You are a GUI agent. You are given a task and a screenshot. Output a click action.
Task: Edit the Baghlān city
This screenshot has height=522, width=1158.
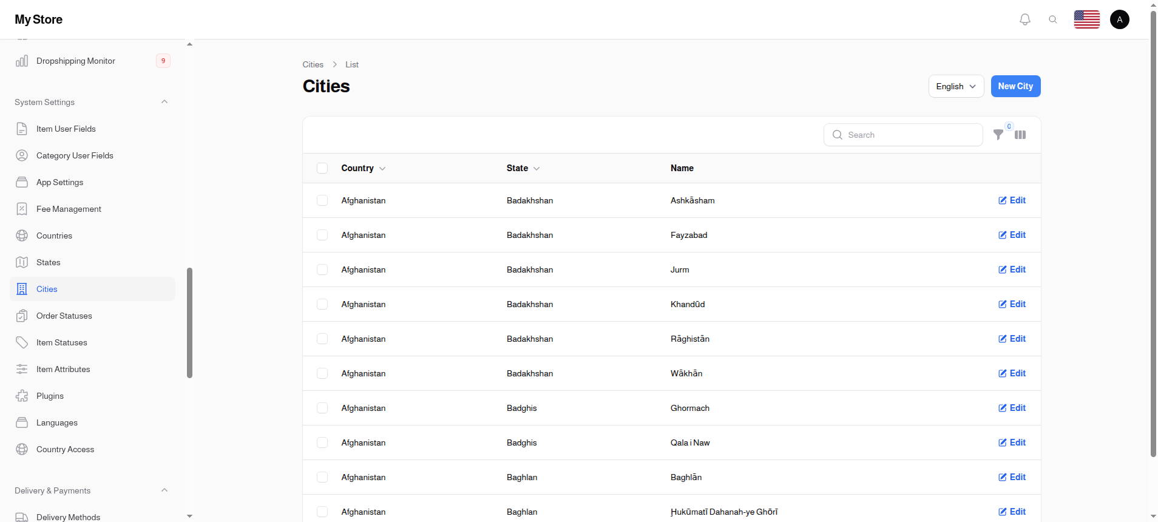tap(1012, 477)
